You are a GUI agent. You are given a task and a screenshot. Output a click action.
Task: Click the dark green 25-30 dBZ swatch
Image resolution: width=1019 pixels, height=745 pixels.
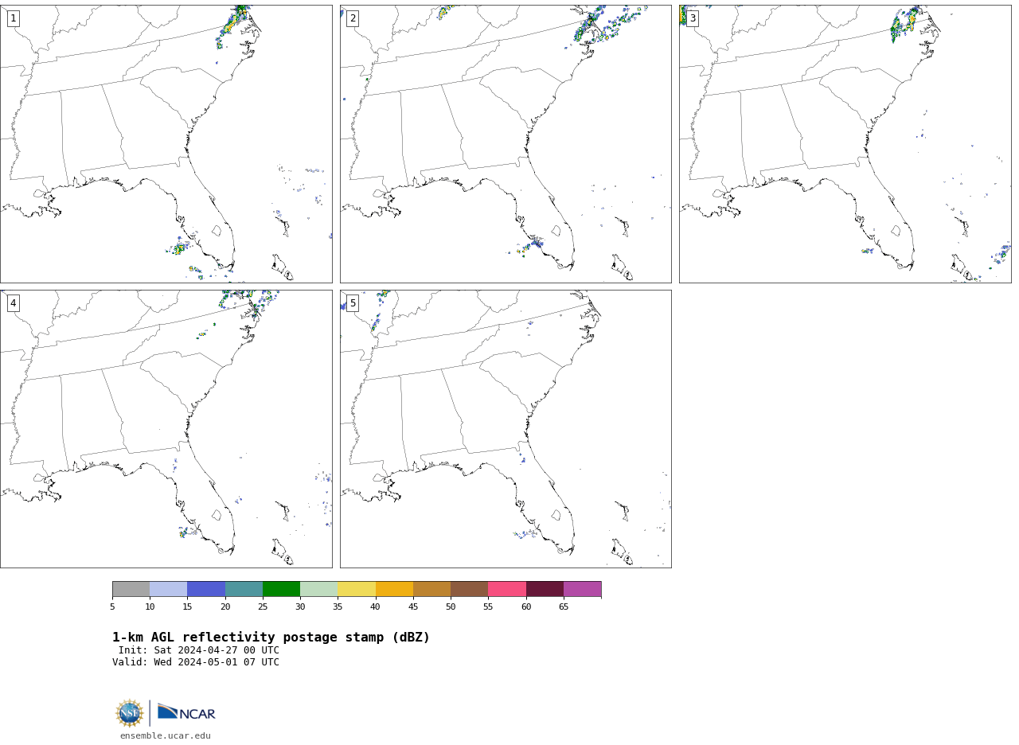281,589
